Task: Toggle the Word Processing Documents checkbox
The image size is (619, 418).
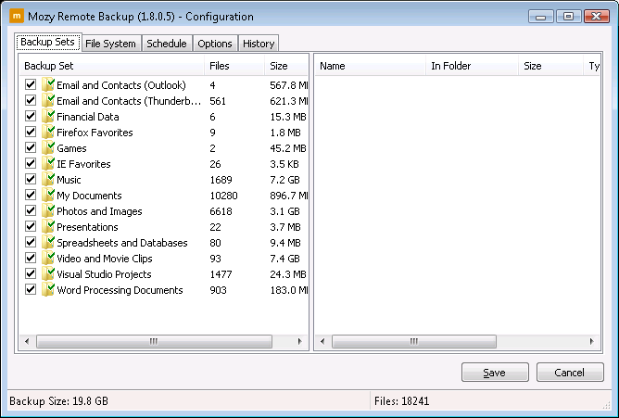Action: tap(31, 290)
